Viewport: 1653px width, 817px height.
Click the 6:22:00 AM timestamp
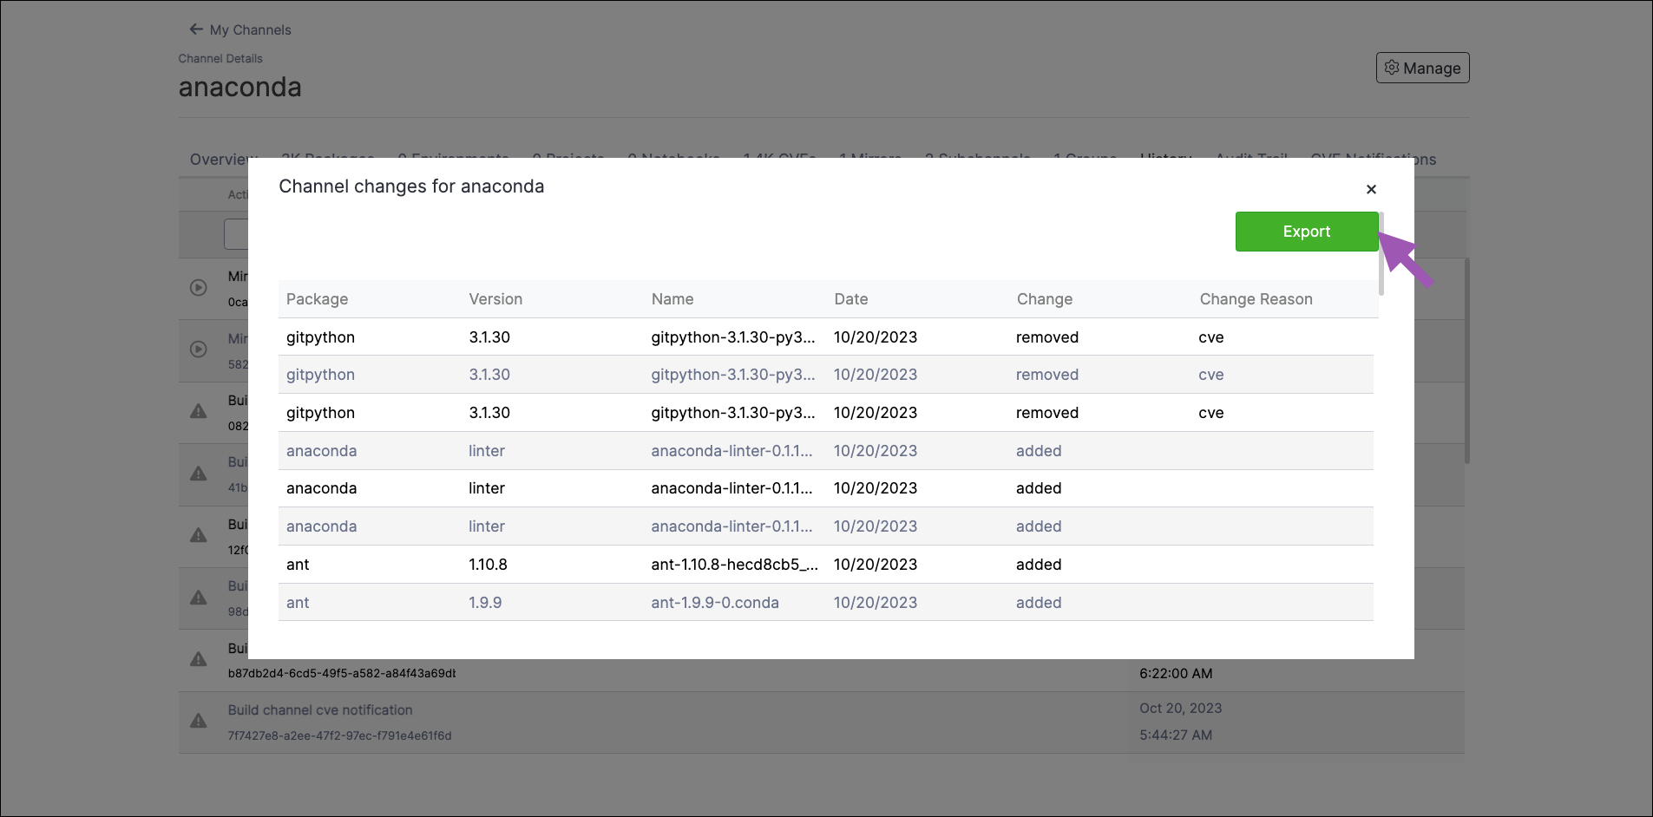(x=1176, y=673)
